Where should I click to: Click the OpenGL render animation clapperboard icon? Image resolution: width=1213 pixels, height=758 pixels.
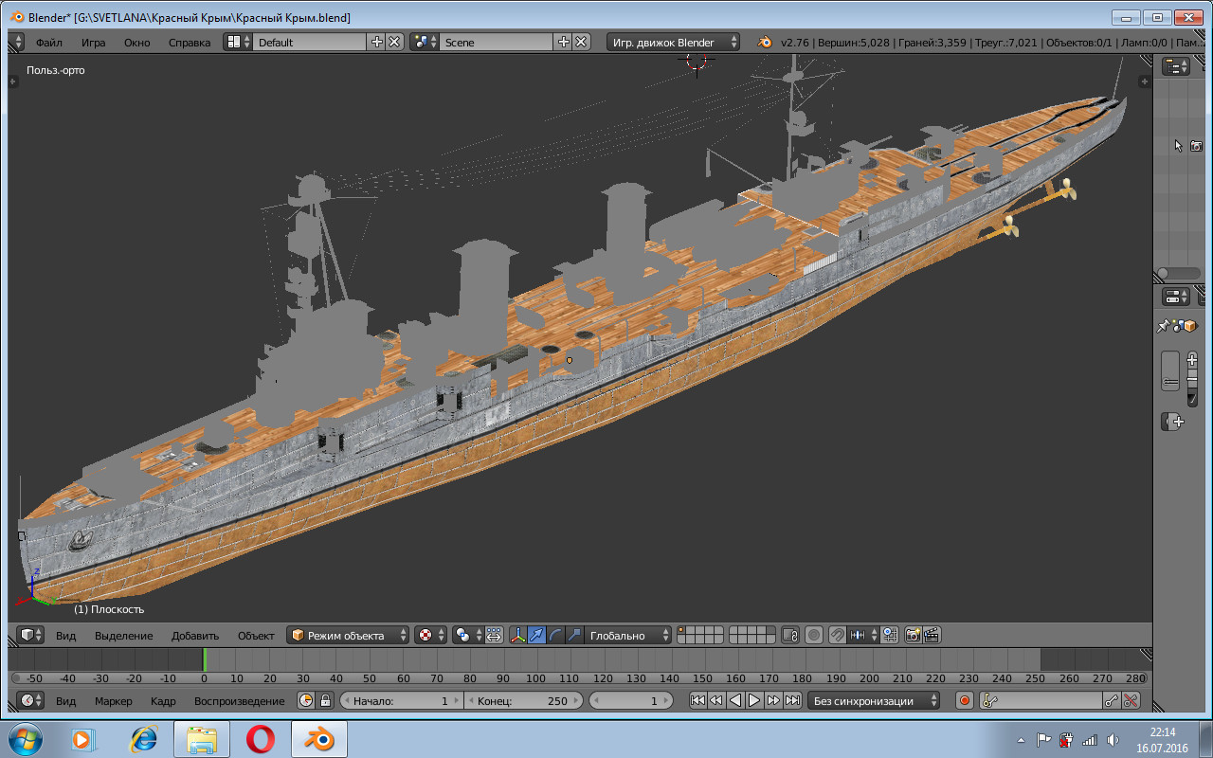point(932,635)
